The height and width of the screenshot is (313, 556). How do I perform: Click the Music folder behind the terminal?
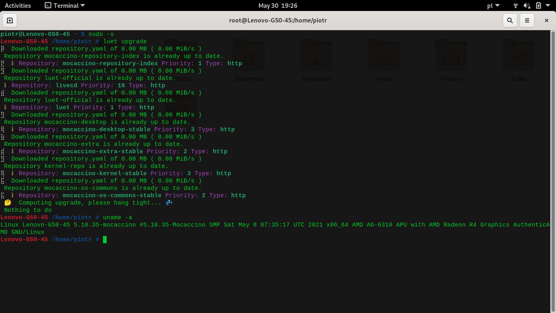[384, 61]
